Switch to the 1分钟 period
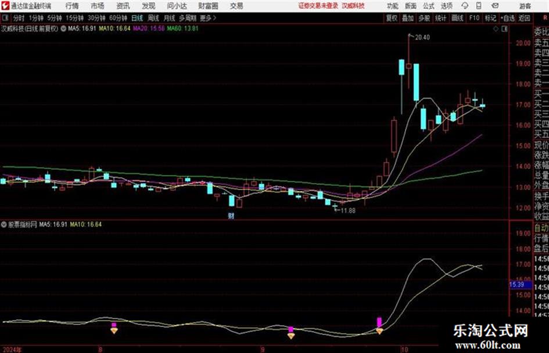Image resolution: width=549 pixels, height=353 pixels. 36,18
